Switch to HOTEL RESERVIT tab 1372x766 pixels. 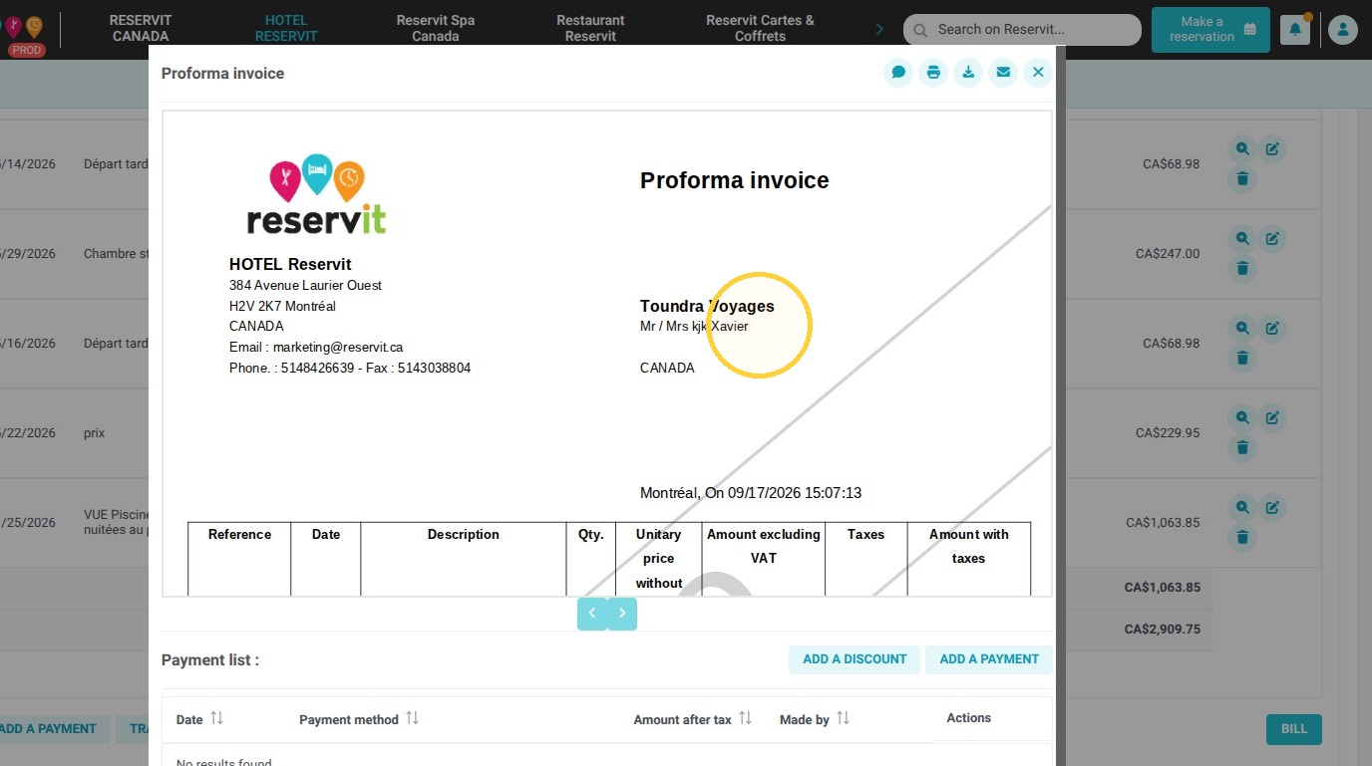click(x=286, y=28)
